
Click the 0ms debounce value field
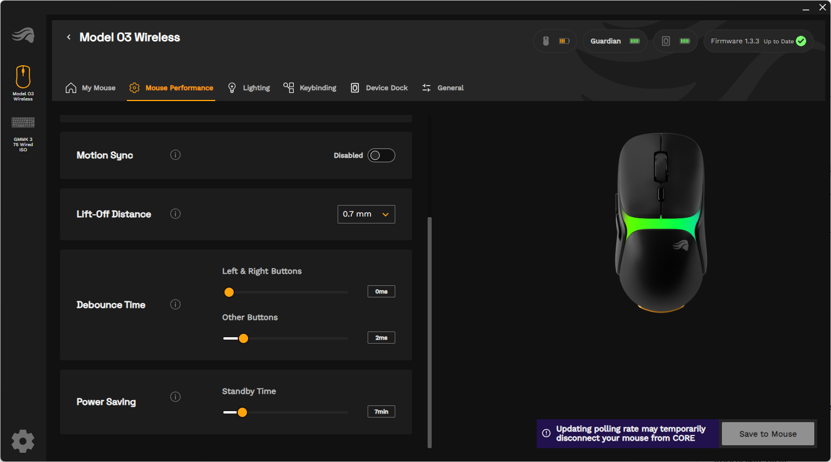point(381,292)
